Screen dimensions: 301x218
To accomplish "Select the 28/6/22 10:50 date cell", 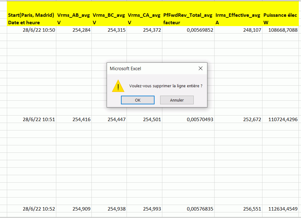I will coord(31,30).
